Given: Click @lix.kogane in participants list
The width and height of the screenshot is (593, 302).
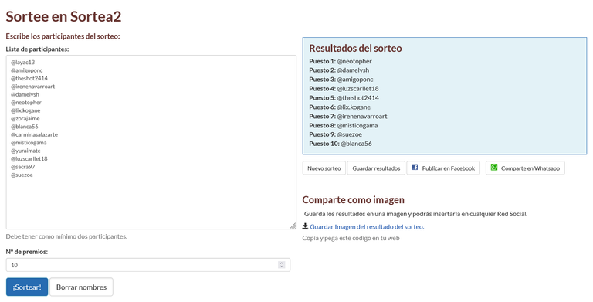Looking at the screenshot, I should 25,110.
